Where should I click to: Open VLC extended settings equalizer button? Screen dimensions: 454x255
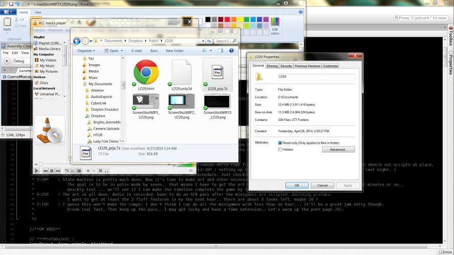(x=79, y=171)
